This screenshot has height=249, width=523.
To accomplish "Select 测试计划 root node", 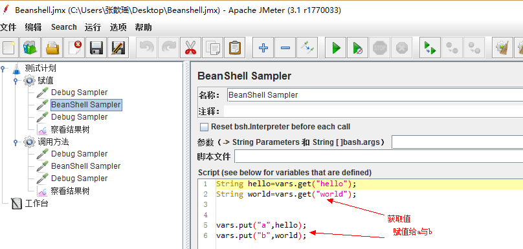I will coord(40,69).
